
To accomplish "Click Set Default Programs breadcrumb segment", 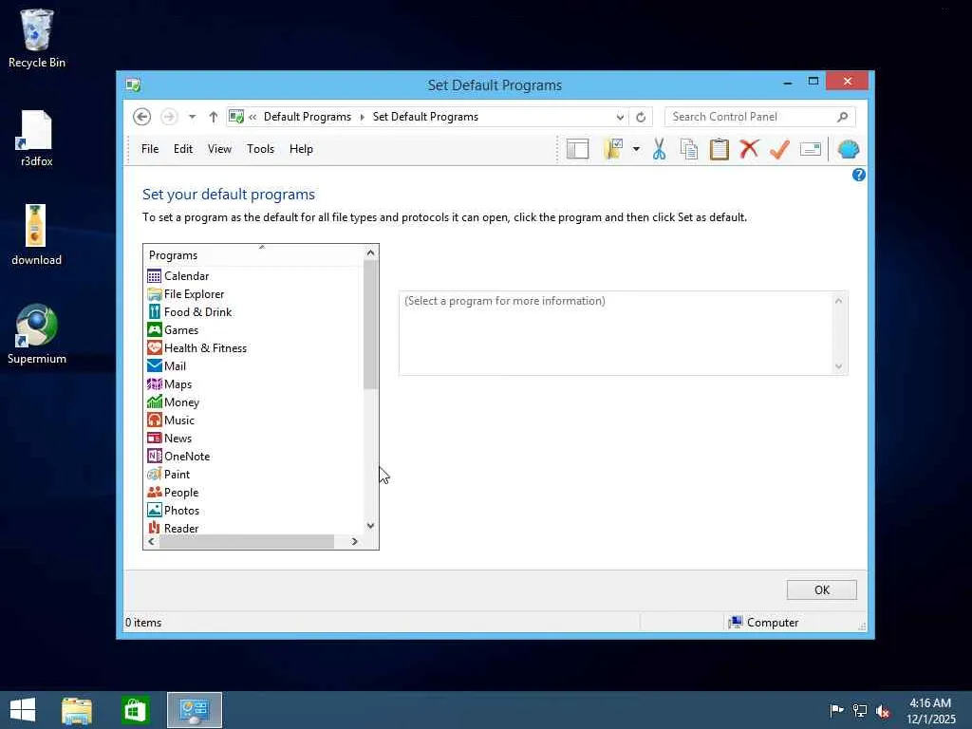I will (x=425, y=117).
